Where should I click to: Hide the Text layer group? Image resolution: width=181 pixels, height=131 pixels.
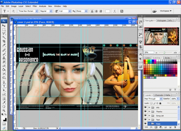(x=145, y=120)
